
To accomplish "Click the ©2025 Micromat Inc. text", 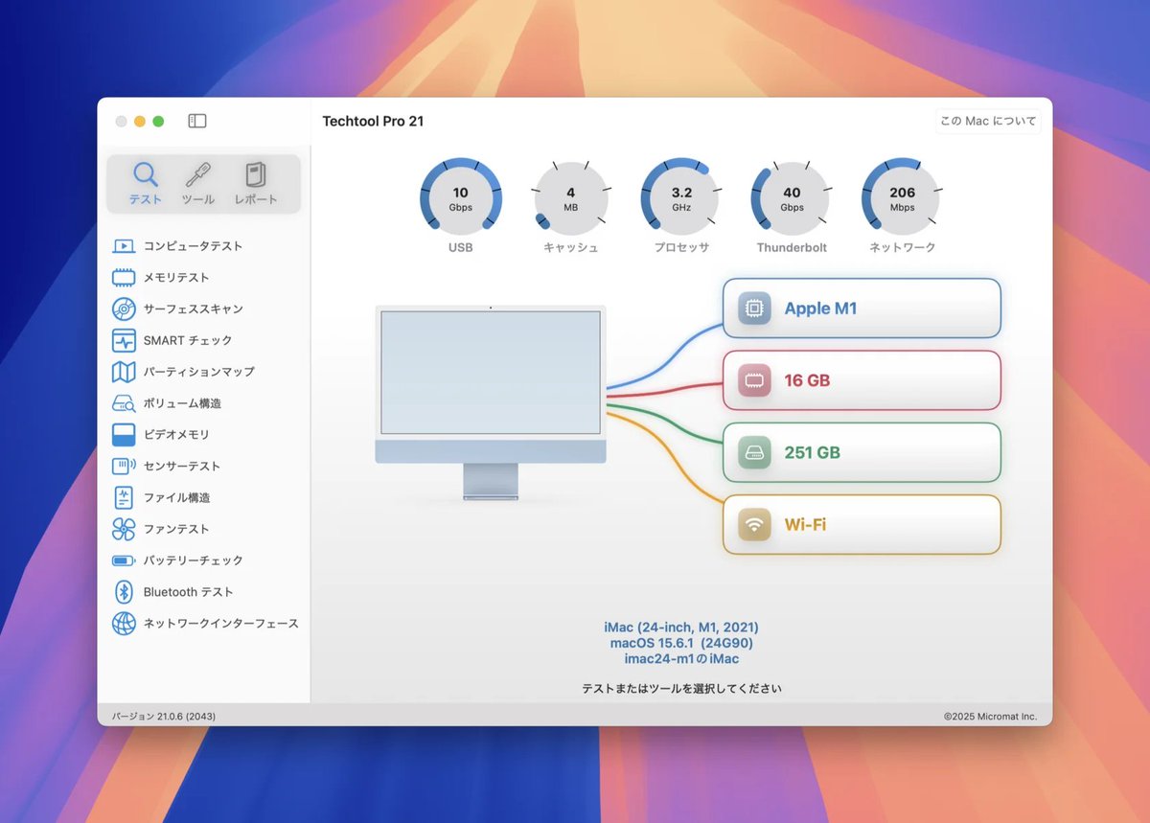I will pos(990,717).
